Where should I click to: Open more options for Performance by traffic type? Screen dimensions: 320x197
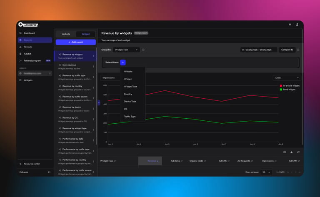[94, 151]
